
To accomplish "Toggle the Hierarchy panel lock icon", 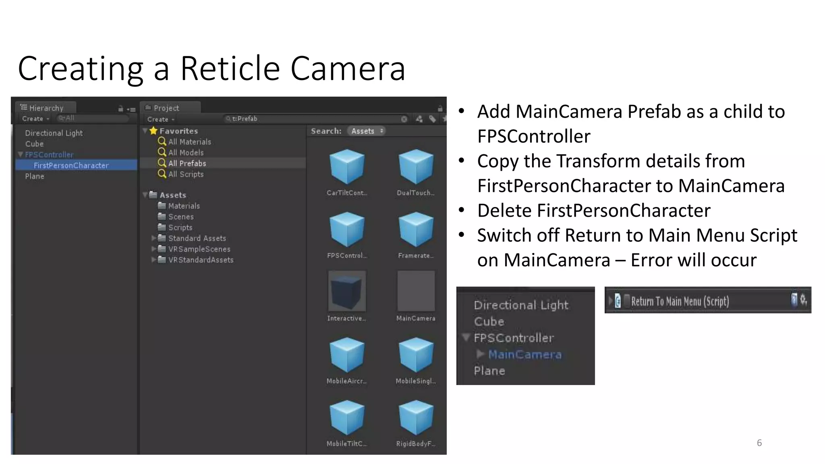I will (x=120, y=109).
